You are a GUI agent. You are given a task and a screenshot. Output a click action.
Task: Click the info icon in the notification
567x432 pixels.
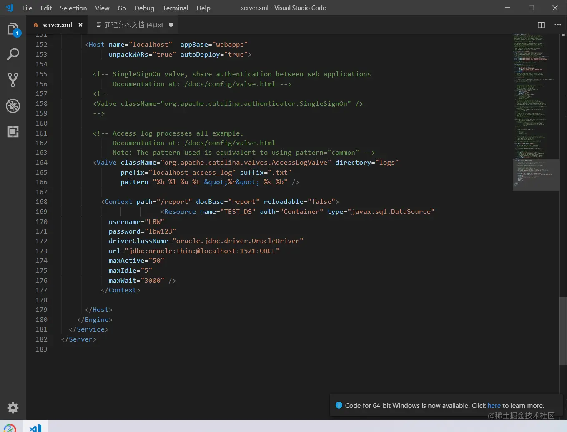[x=339, y=405]
